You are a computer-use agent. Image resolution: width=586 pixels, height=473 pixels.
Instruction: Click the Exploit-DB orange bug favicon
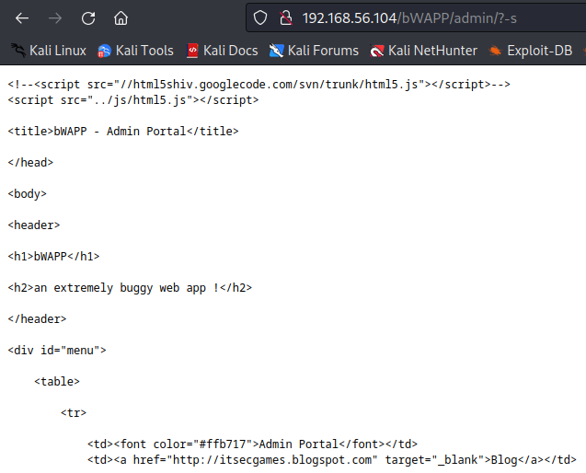[495, 51]
